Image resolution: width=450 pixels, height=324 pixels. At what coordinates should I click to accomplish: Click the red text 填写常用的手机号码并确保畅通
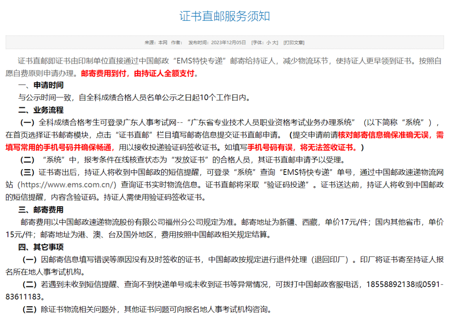click(x=58, y=147)
